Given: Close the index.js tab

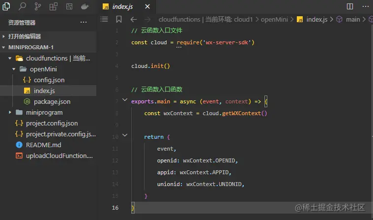Looking at the screenshot, I should point(147,6).
